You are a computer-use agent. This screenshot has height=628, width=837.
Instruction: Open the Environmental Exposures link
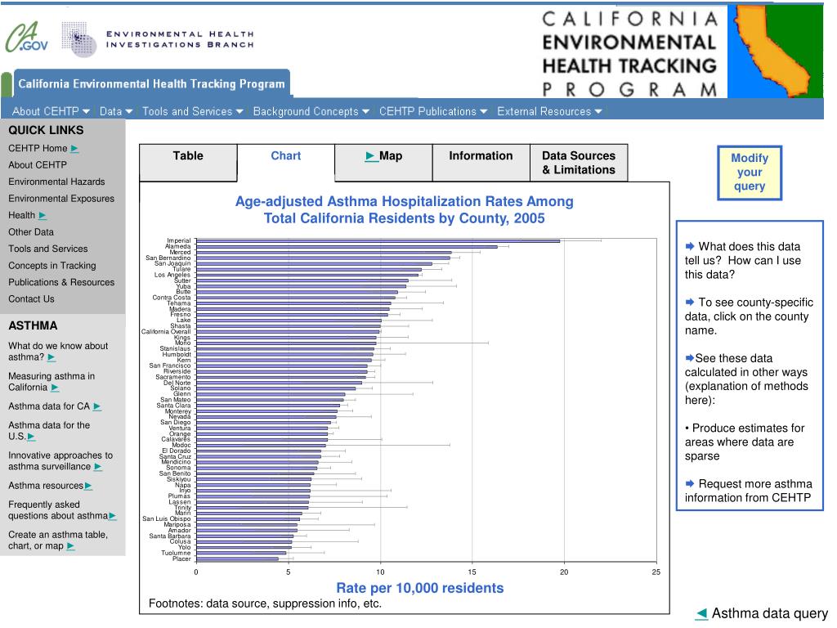[x=61, y=199]
